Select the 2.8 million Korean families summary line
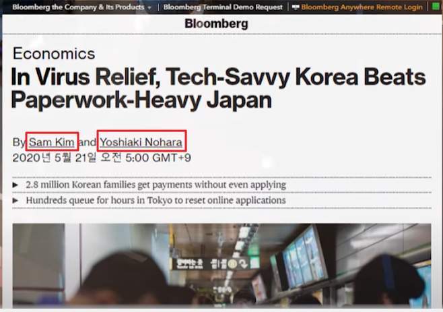The height and width of the screenshot is (312, 443). point(156,185)
